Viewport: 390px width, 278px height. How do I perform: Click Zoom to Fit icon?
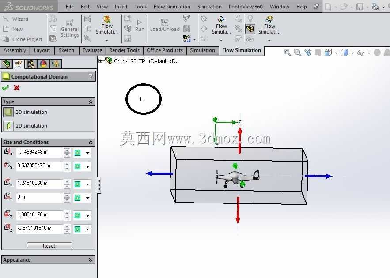click(287, 53)
